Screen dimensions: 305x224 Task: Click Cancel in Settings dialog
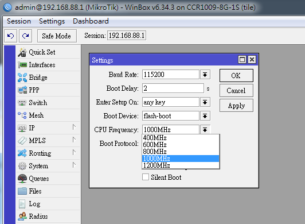pos(236,90)
